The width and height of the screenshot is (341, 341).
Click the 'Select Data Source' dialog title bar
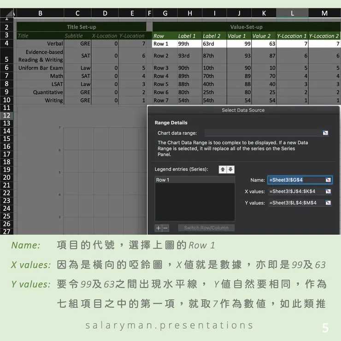pyautogui.click(x=243, y=110)
